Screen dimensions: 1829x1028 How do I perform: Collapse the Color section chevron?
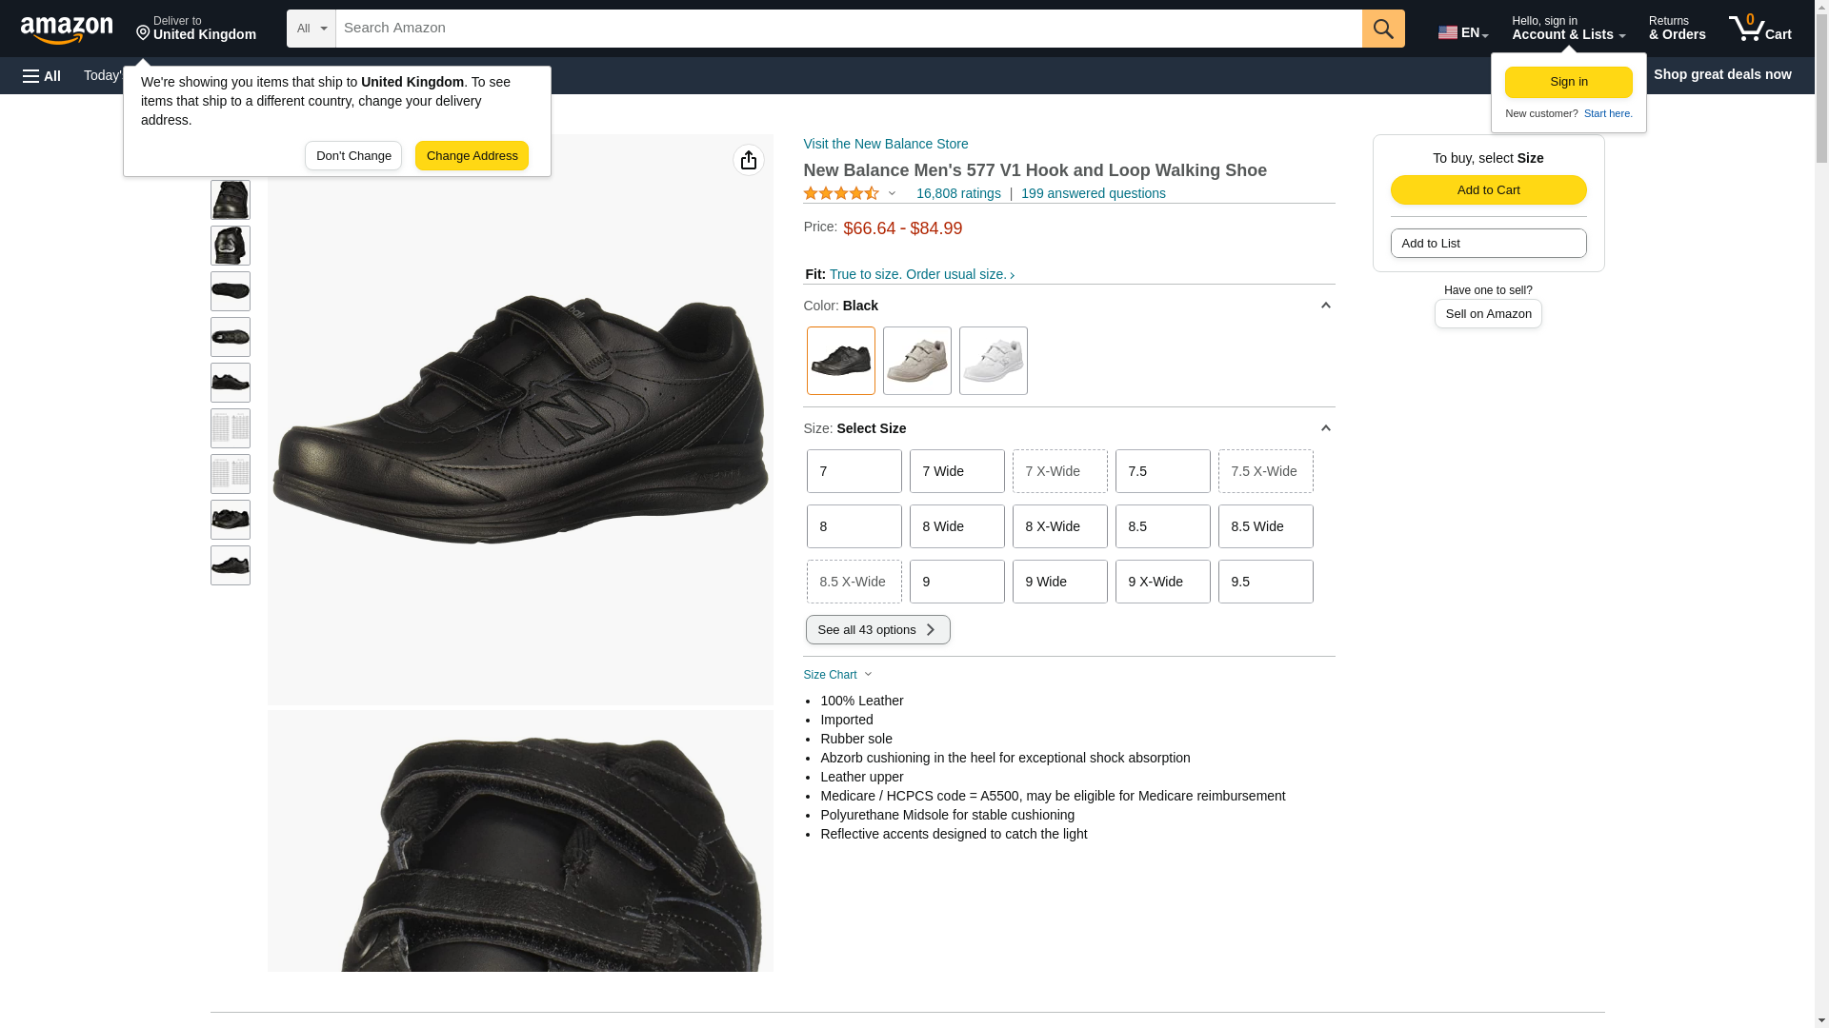[1325, 306]
